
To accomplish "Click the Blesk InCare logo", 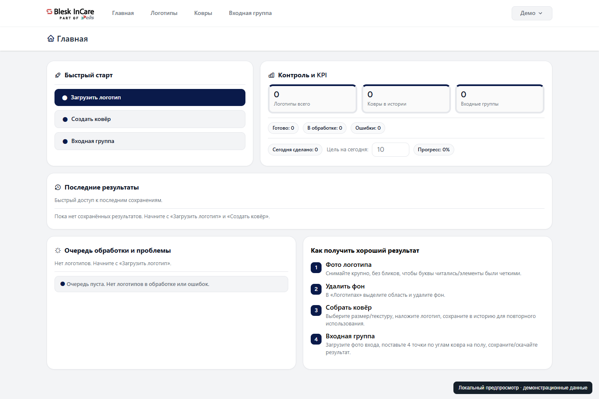I will tap(70, 13).
